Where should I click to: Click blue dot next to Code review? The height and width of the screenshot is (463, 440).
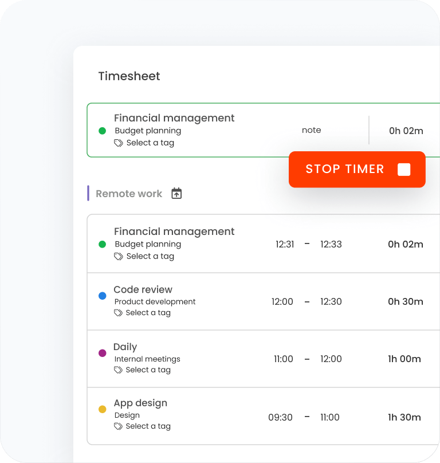103,296
